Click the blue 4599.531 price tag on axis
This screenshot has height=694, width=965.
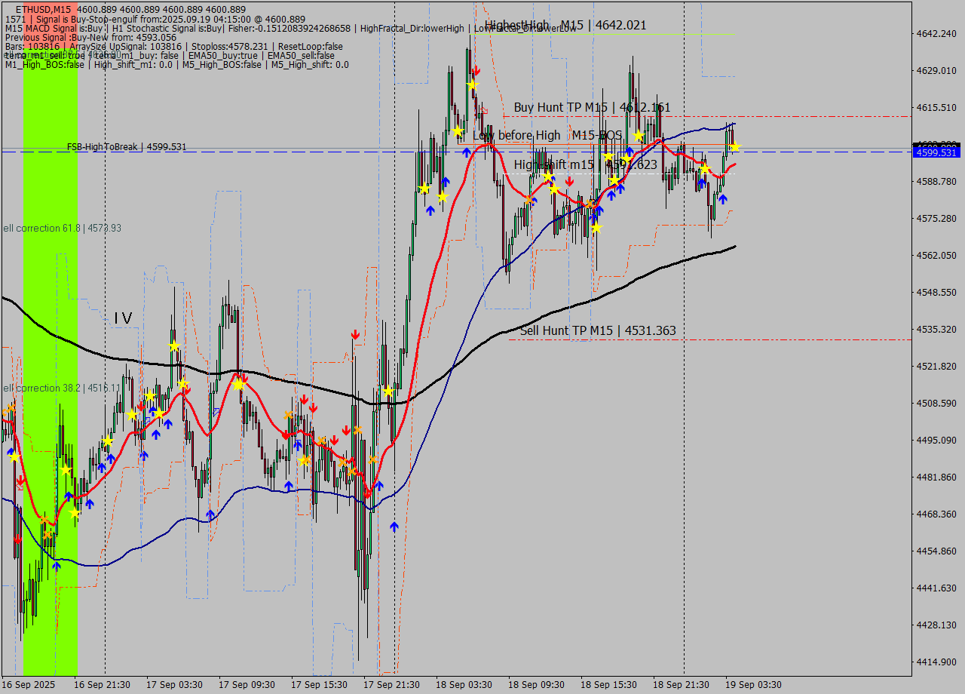(x=935, y=153)
